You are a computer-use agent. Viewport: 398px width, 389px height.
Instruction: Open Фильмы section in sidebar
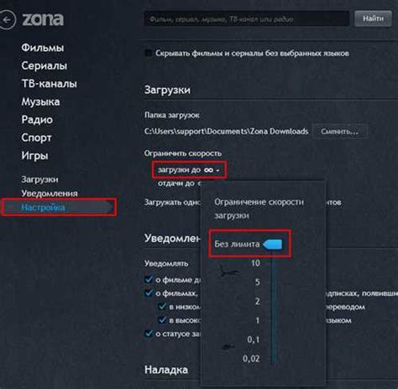coord(43,48)
